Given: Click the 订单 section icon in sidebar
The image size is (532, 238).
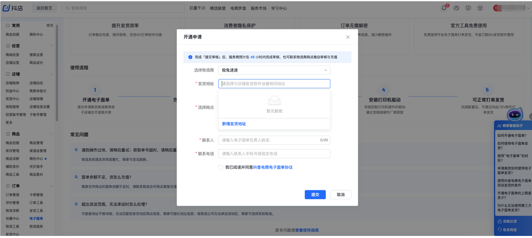Looking at the screenshot, I should [x=8, y=186].
